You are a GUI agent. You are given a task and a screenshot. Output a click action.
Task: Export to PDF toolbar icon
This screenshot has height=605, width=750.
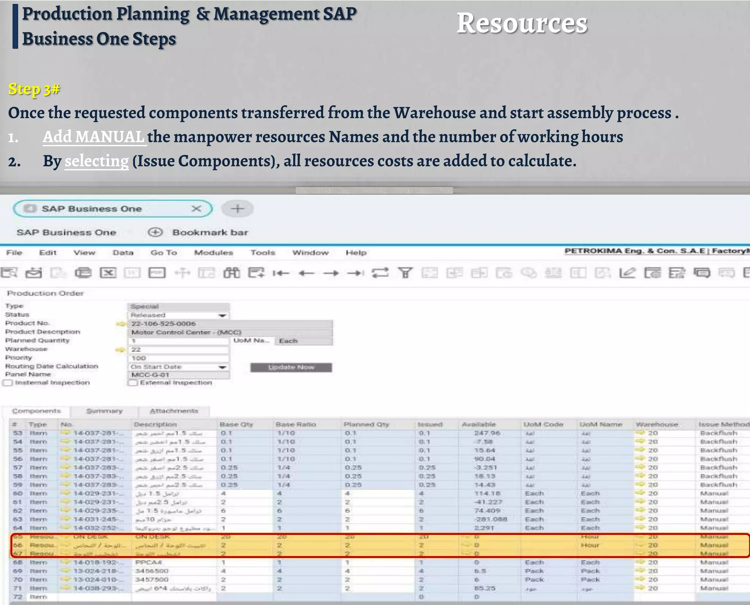pyautogui.click(x=157, y=273)
